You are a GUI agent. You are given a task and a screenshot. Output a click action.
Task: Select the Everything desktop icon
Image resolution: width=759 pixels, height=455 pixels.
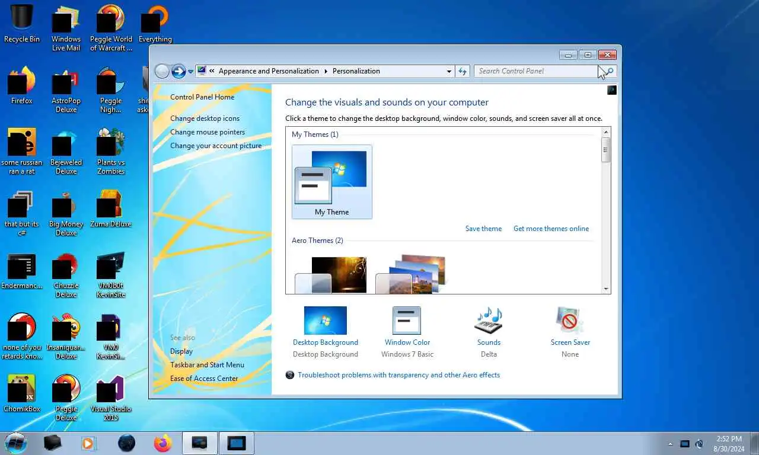(155, 24)
